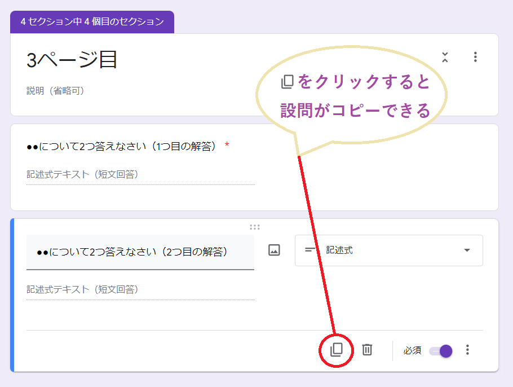Screen dimensions: 513x387
Task: Open the 記述式 question type dropdown
Action: (389, 250)
